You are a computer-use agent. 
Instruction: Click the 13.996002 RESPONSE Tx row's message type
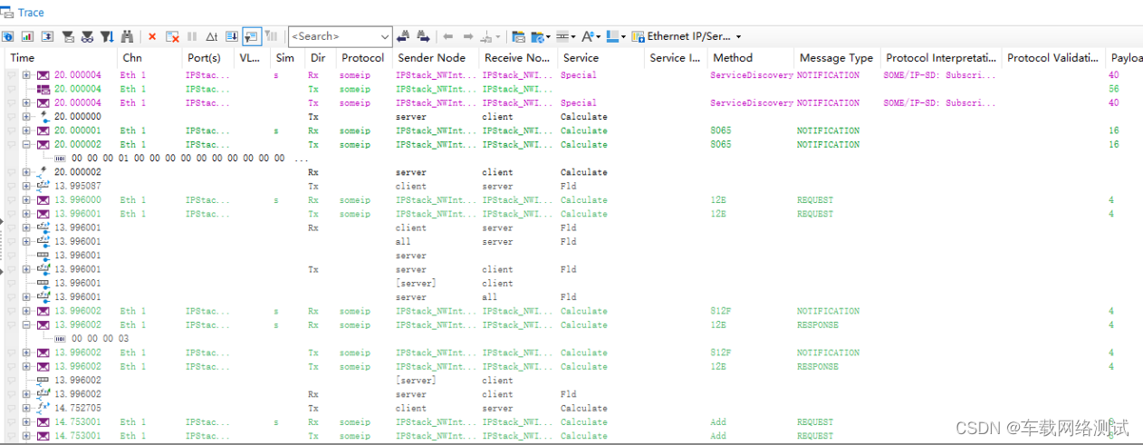point(818,367)
